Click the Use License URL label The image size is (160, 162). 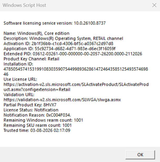tap(20, 79)
